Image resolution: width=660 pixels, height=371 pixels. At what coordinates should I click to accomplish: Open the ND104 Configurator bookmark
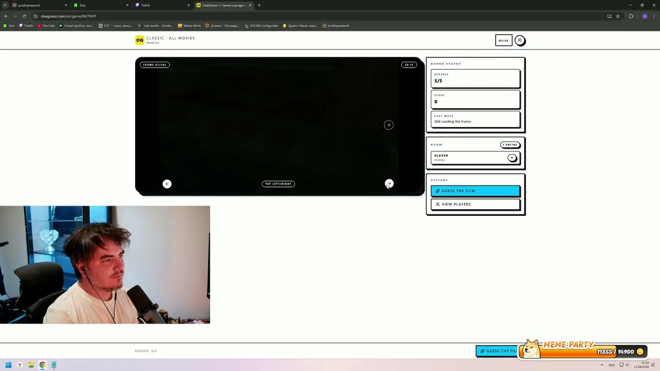261,26
